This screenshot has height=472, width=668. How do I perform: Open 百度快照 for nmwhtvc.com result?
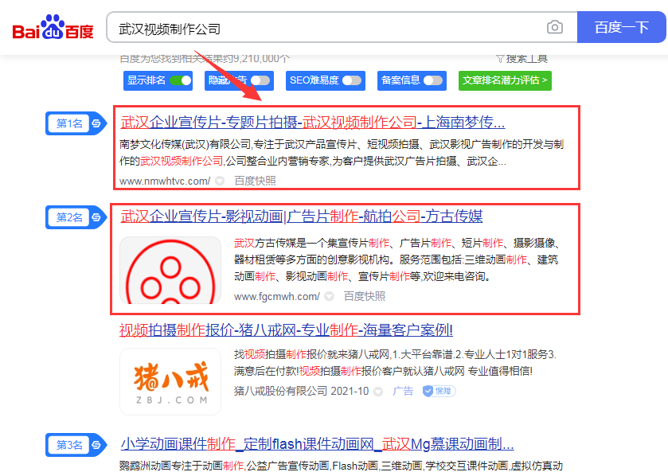pyautogui.click(x=255, y=181)
